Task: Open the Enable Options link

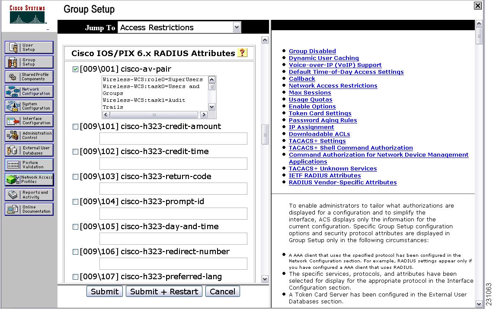Action: pos(312,106)
